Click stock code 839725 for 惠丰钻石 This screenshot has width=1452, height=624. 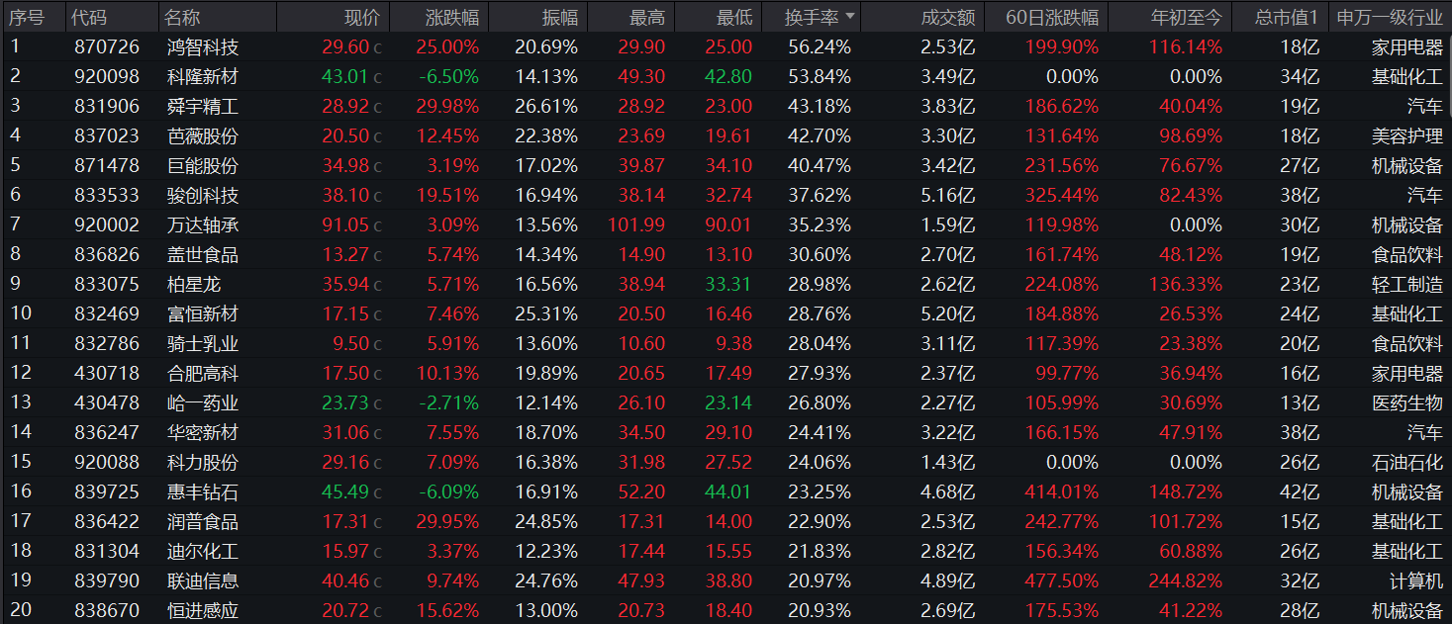tap(107, 491)
